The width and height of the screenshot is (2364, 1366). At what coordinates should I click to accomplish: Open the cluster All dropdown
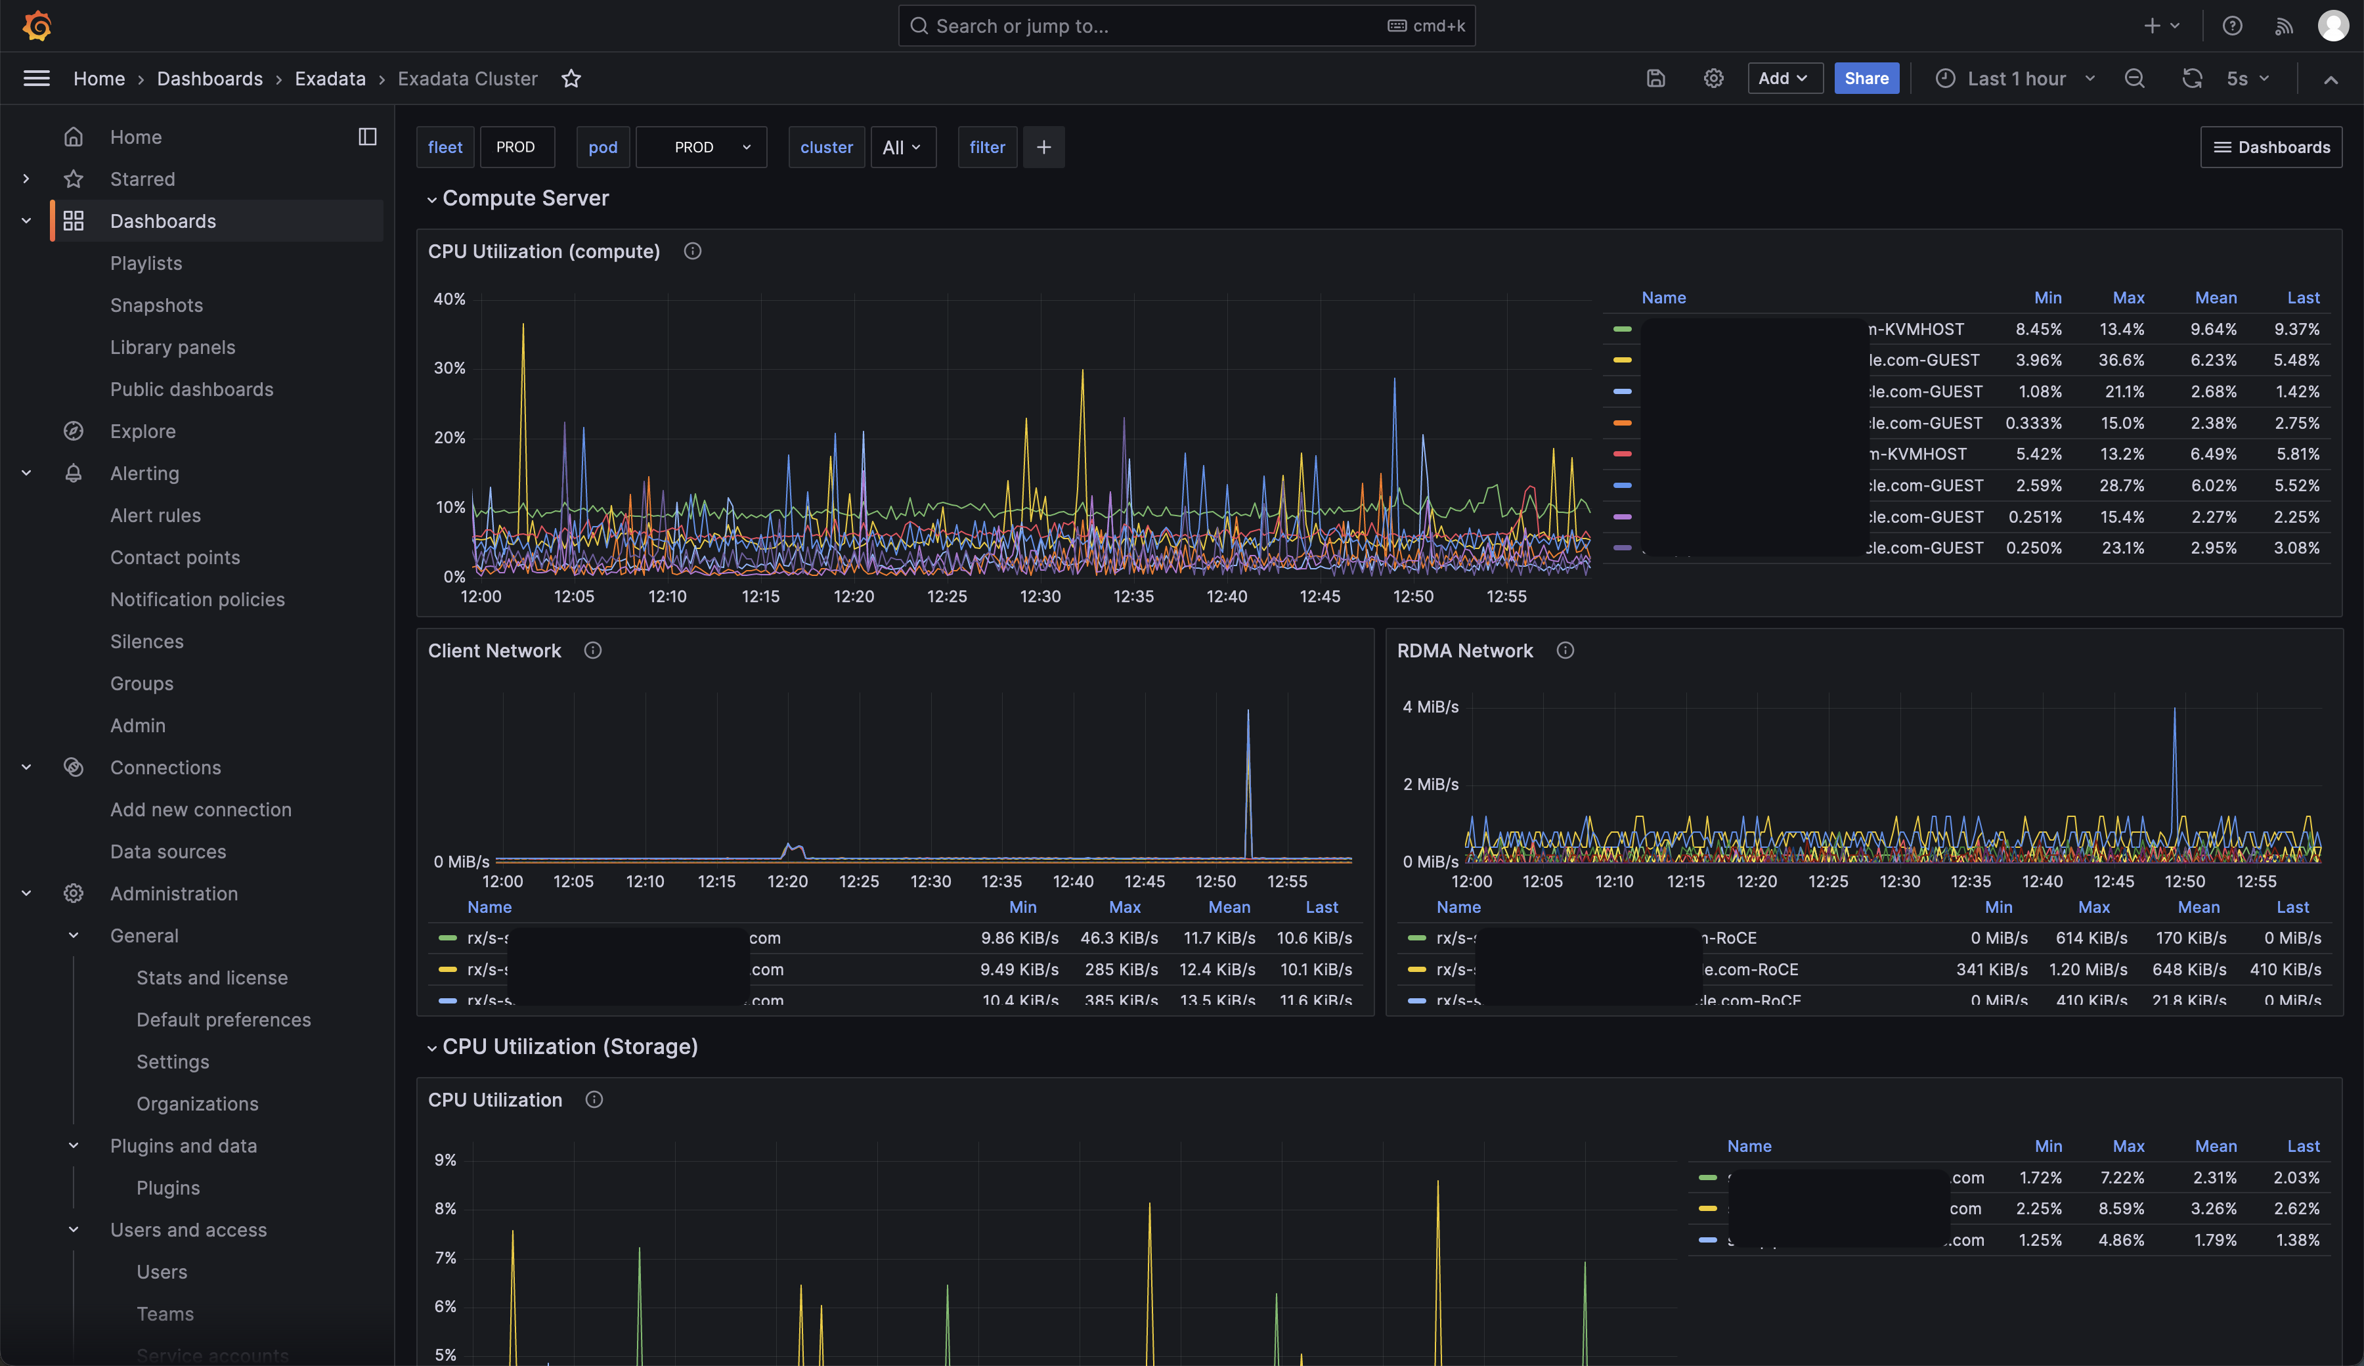[902, 147]
